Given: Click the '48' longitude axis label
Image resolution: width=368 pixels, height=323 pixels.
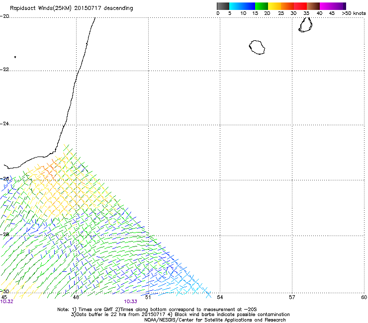Looking at the screenshot, I should (76, 297).
